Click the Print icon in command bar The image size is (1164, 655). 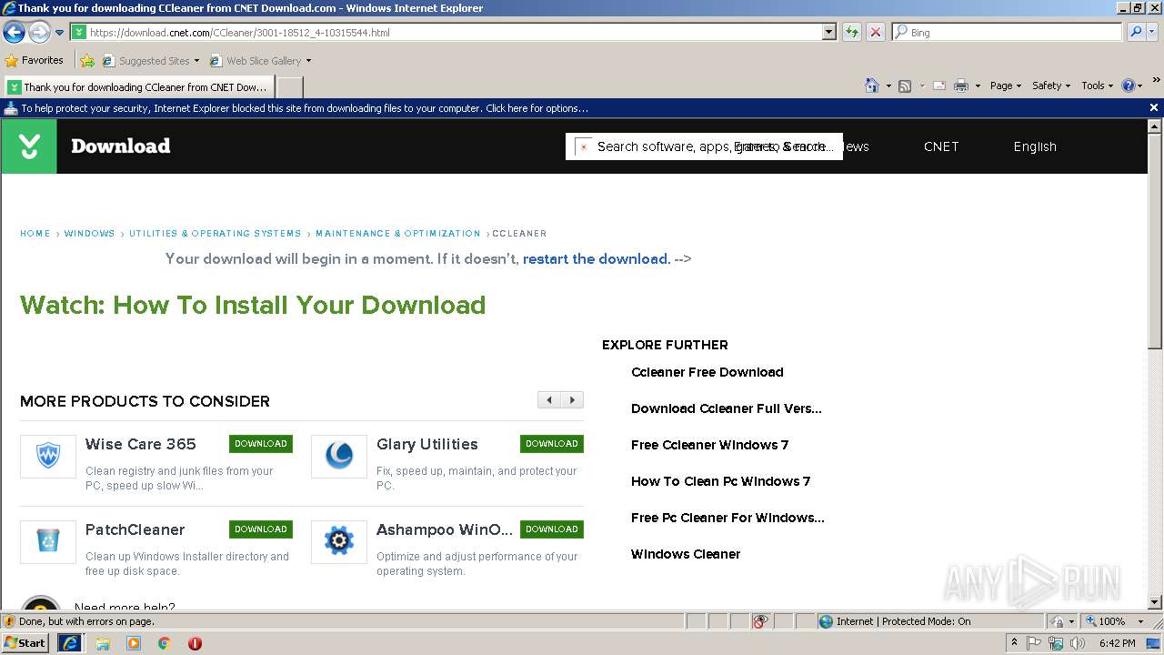pyautogui.click(x=960, y=86)
